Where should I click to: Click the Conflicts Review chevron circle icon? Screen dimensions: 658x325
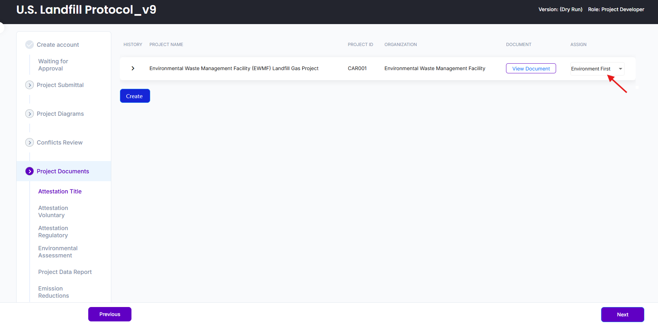click(x=30, y=142)
